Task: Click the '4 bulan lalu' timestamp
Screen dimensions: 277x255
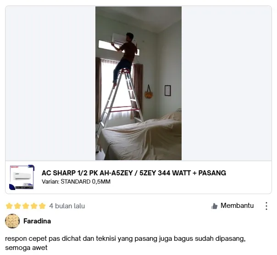Action: pos(67,206)
